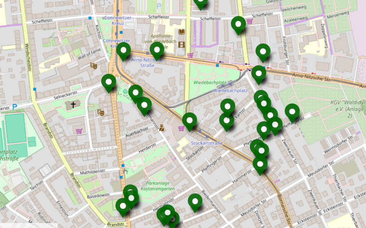Image resolution: width=366 pixels, height=228 pixels.
Task: Open the marker on Arno-Nitzsche-Straße stop
Action: [157, 52]
